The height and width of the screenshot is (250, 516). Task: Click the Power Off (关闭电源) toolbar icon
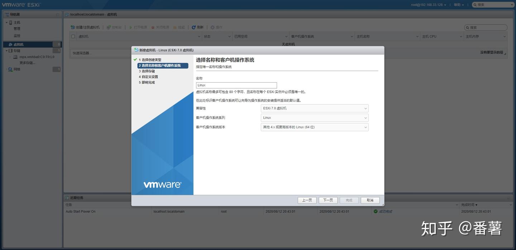click(x=153, y=27)
